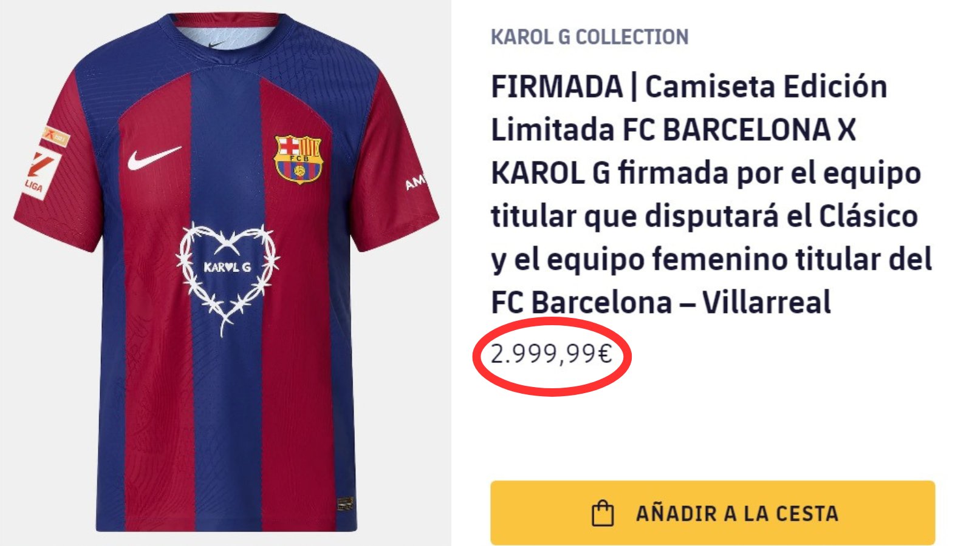Open the KAROL G COLLECTION category link
Image resolution: width=972 pixels, height=546 pixels.
pyautogui.click(x=589, y=37)
